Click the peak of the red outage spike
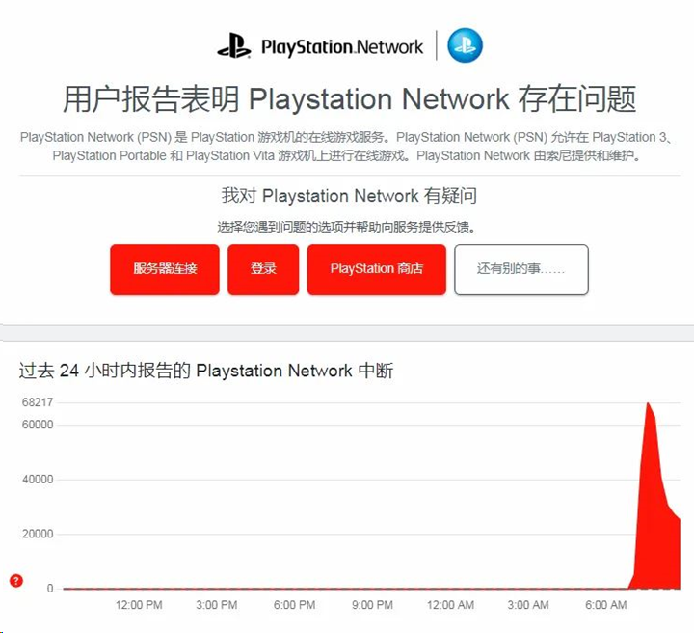694x633 pixels. point(649,403)
